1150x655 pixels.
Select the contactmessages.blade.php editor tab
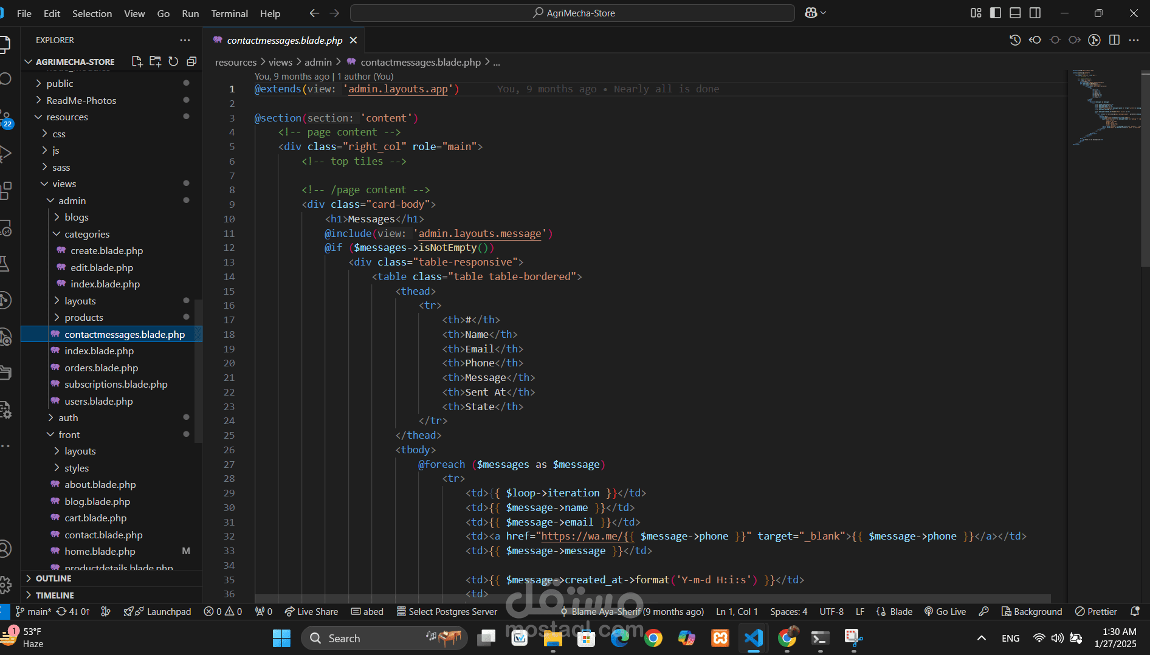click(284, 40)
